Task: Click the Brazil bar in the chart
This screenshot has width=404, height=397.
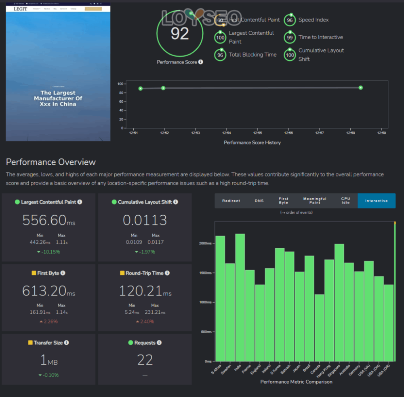Action: (309, 308)
